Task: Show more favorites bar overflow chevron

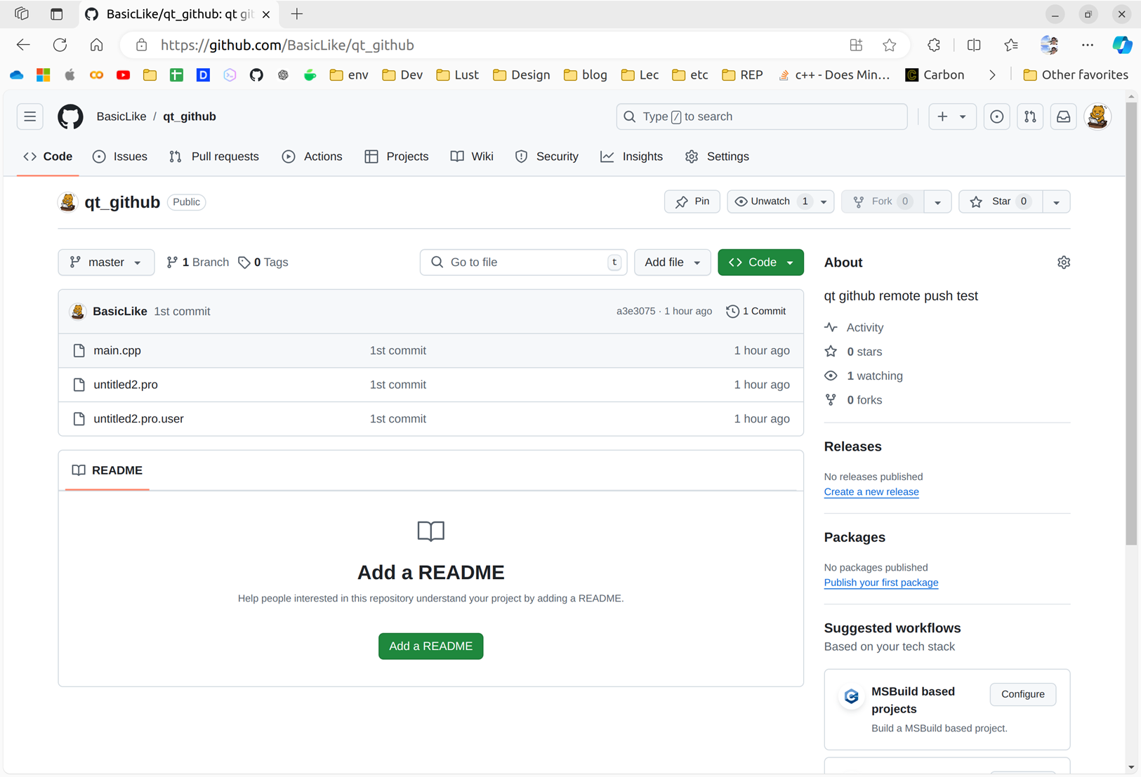Action: (992, 75)
